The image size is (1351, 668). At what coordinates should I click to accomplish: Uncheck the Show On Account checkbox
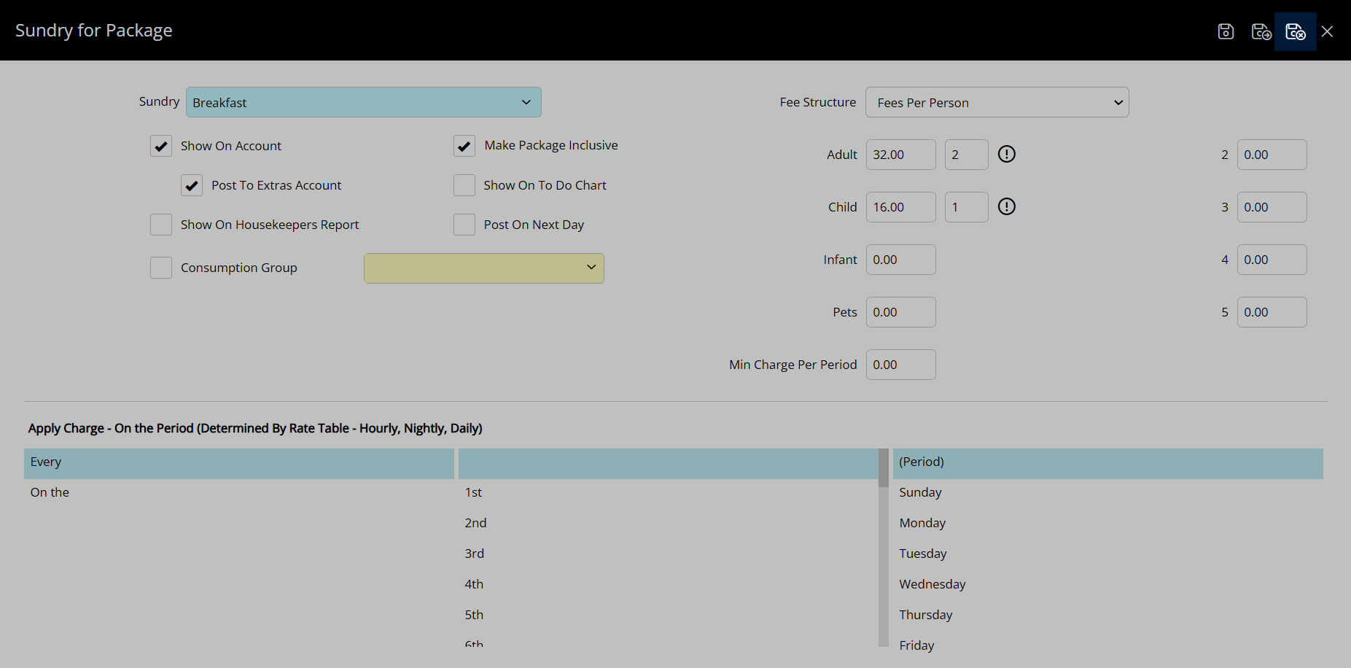coord(161,146)
